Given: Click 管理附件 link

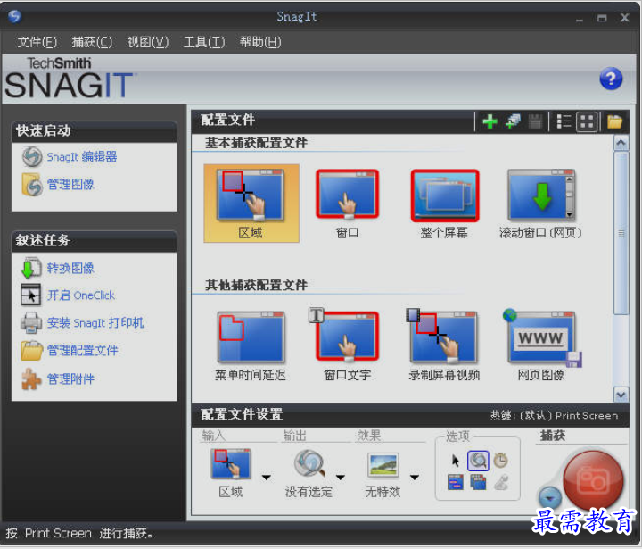Looking at the screenshot, I should coord(70,378).
